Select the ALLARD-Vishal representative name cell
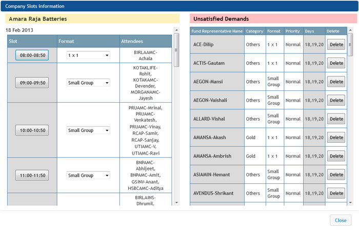 tap(217, 119)
